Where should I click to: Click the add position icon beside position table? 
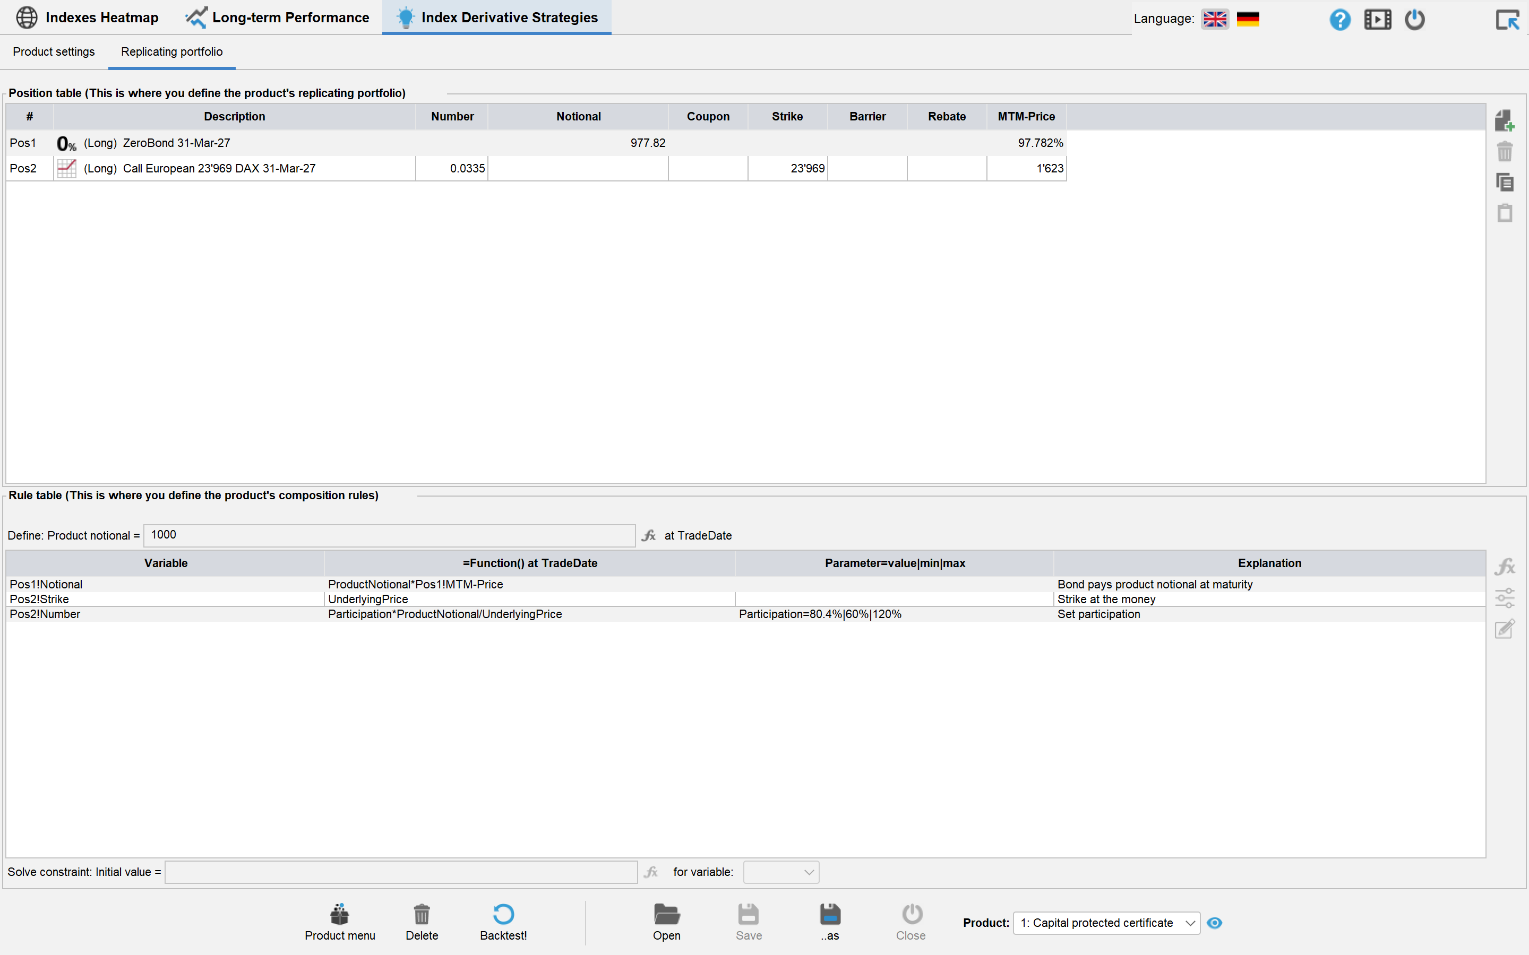[1505, 120]
